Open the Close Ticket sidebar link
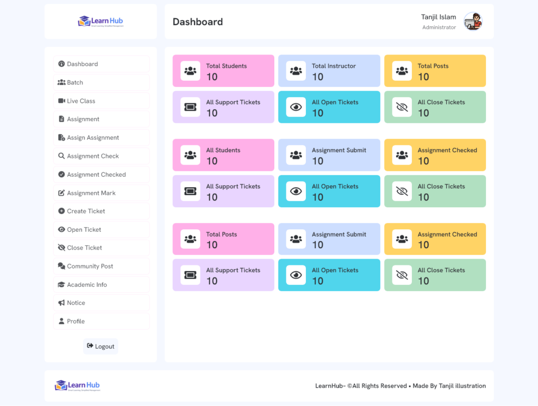 pyautogui.click(x=101, y=248)
